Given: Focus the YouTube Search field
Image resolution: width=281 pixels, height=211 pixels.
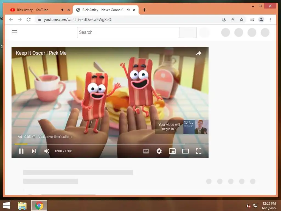Looking at the screenshot, I should coord(128,32).
